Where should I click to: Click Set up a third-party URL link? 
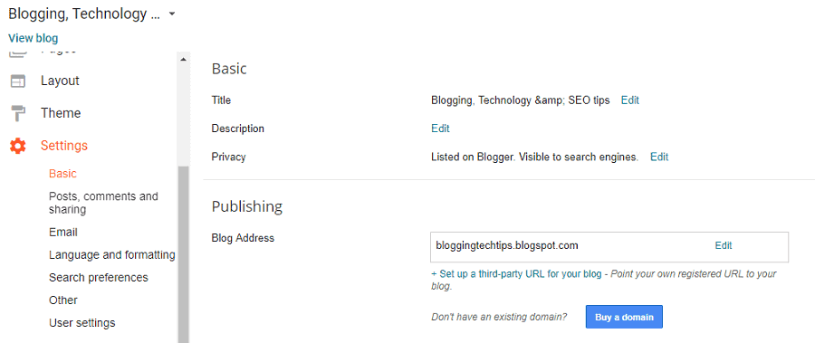click(x=516, y=273)
